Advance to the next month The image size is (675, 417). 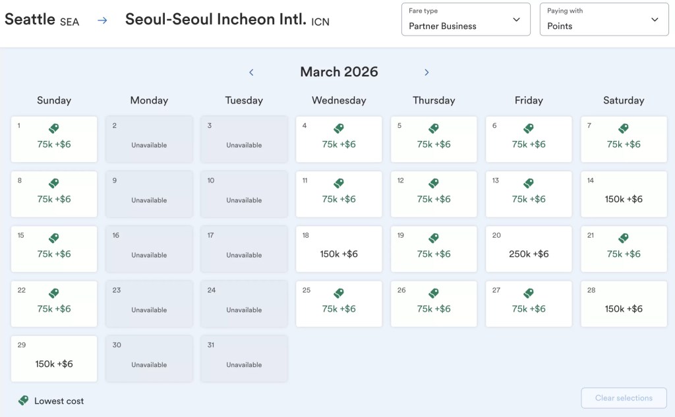coord(426,72)
